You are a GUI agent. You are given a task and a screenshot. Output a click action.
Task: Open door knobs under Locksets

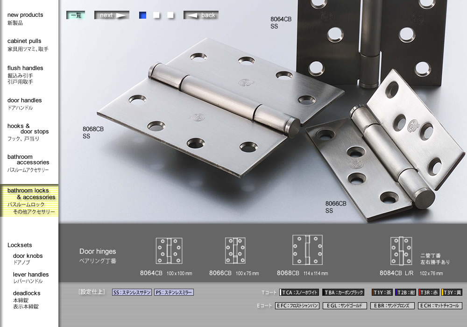28,259
